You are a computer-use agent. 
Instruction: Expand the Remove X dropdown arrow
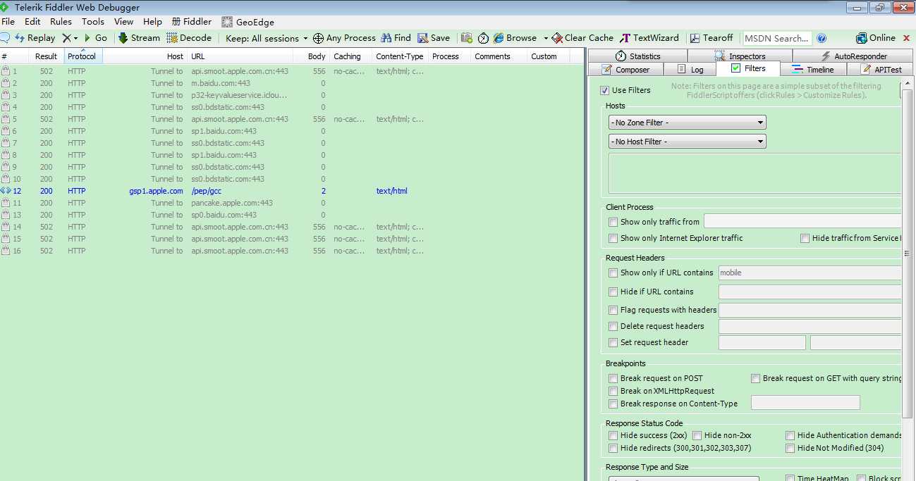[x=75, y=38]
